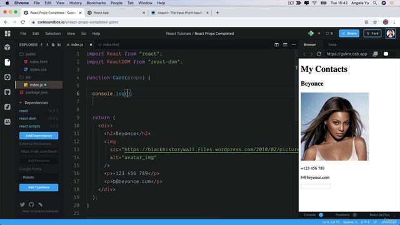Screen dimensions: 400x225
Task: Open the preview in a new window icon
Action: [375, 54]
